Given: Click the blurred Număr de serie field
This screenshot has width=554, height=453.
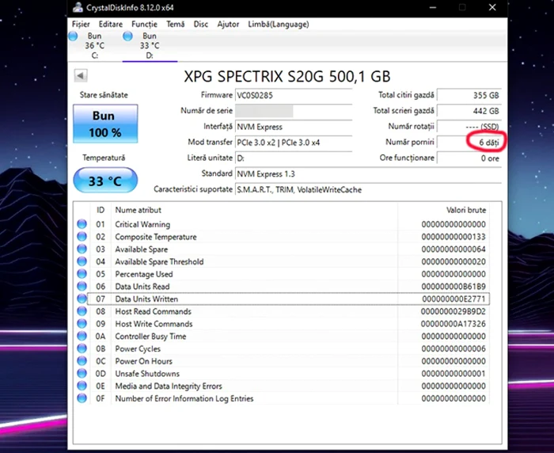Looking at the screenshot, I should click(x=294, y=111).
